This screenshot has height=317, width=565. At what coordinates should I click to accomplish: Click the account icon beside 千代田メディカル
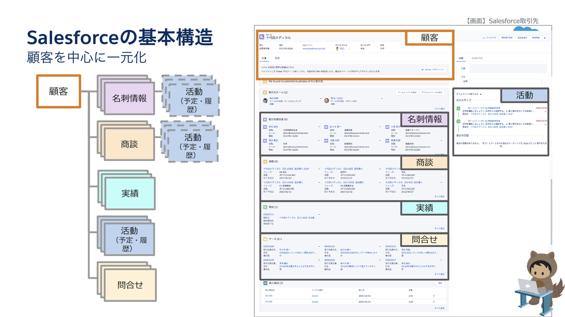click(262, 37)
